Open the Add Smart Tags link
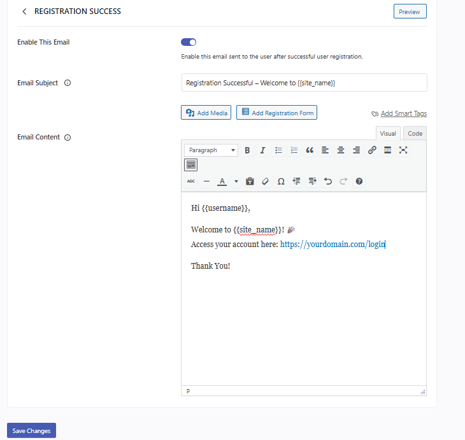 [x=403, y=113]
